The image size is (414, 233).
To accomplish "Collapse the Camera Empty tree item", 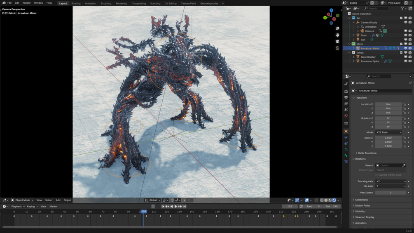I will tap(354, 22).
